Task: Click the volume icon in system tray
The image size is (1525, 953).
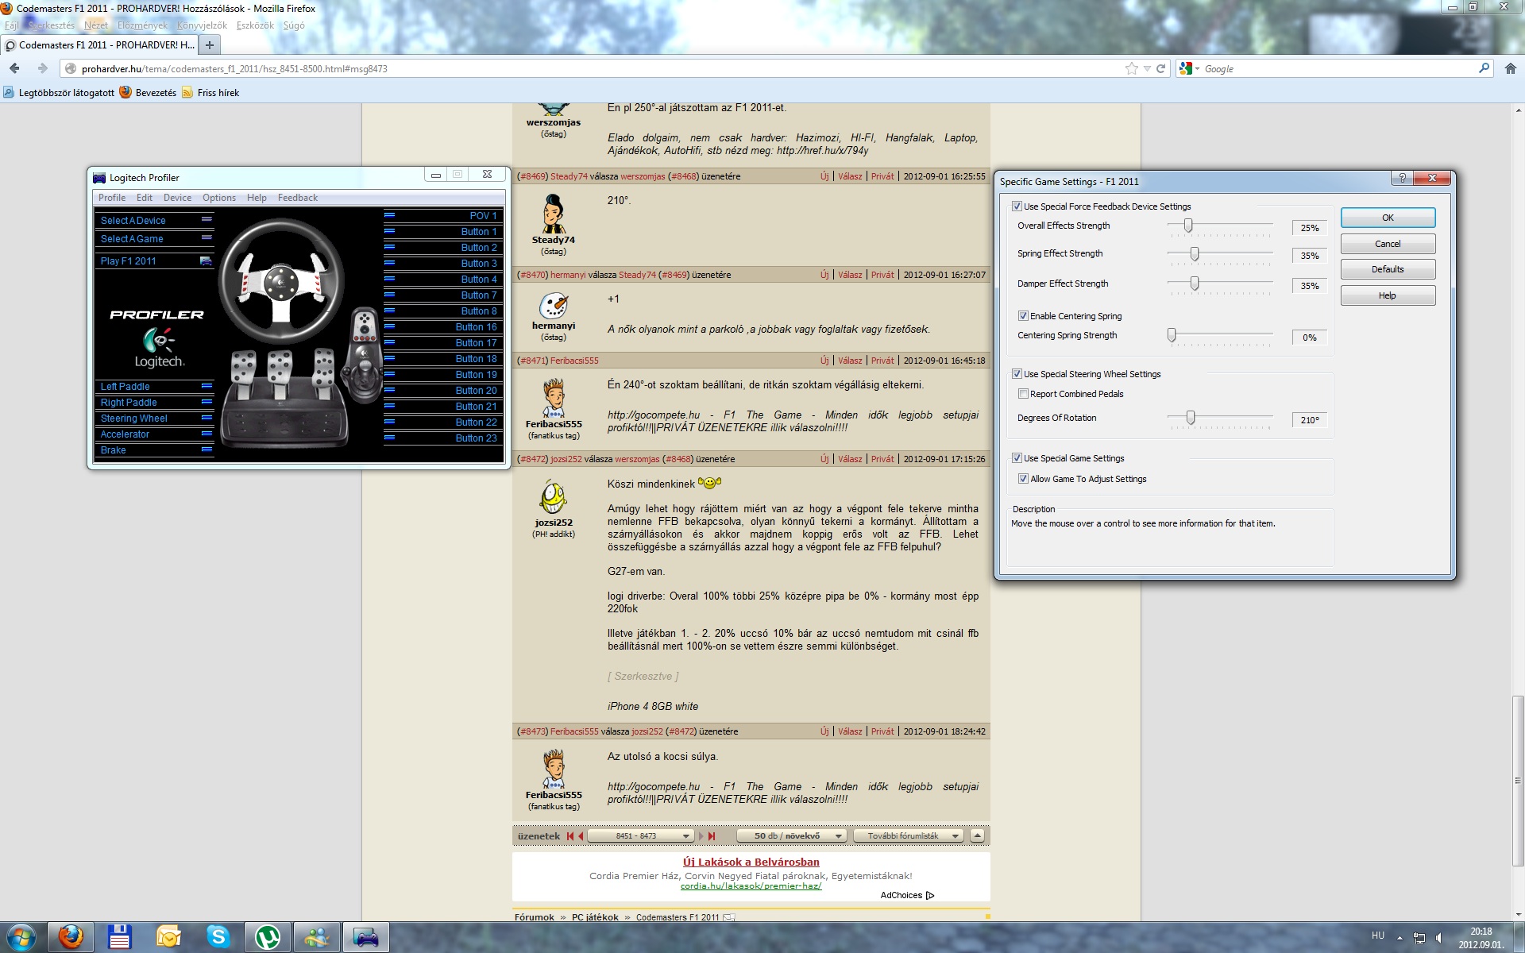Action: click(1438, 938)
